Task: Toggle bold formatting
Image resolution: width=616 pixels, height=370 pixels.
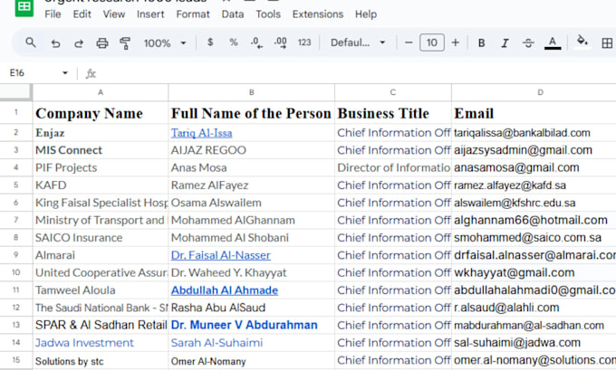Action: tap(481, 43)
